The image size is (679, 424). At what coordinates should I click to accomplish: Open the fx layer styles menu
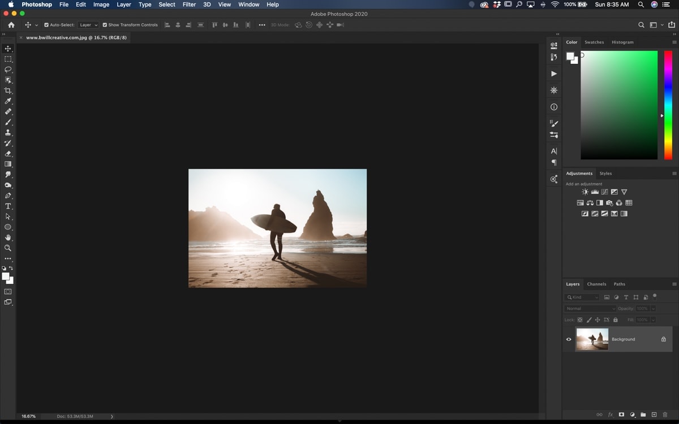(x=611, y=414)
